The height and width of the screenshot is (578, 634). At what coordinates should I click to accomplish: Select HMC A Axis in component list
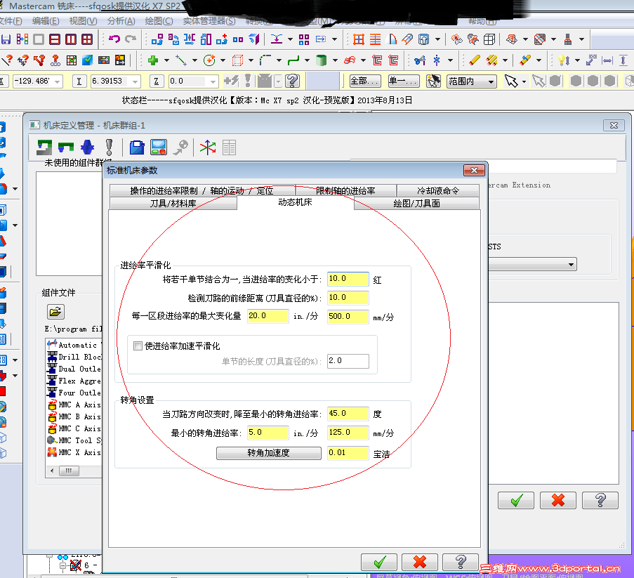tap(75, 405)
